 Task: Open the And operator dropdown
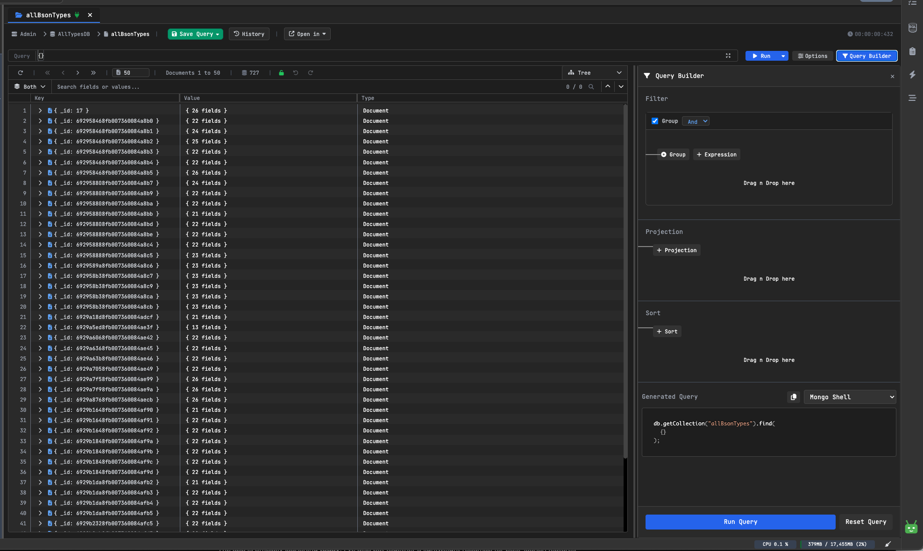[696, 121]
